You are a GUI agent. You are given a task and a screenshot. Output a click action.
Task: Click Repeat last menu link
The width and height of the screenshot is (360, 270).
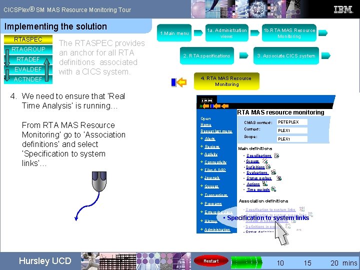216,131
